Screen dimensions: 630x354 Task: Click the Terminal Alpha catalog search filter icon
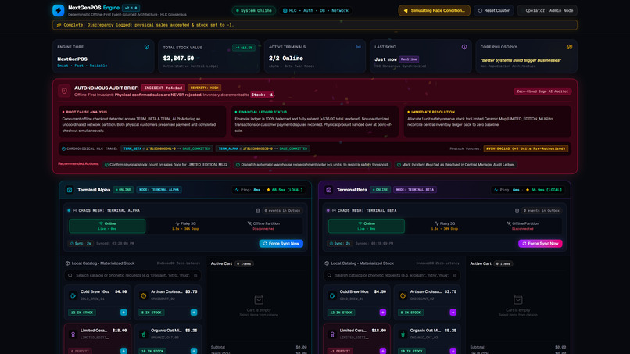[195, 275]
